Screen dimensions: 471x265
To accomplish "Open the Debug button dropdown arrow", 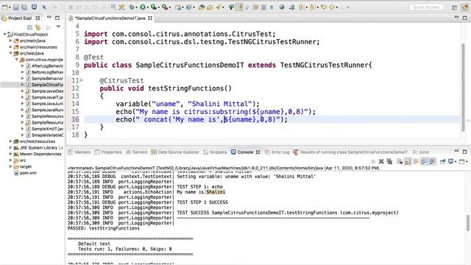I will [137, 7].
